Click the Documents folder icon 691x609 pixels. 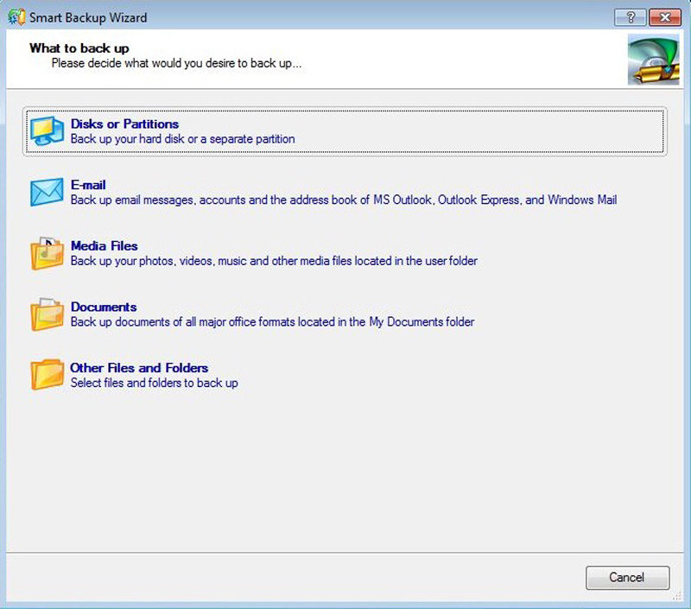point(47,314)
